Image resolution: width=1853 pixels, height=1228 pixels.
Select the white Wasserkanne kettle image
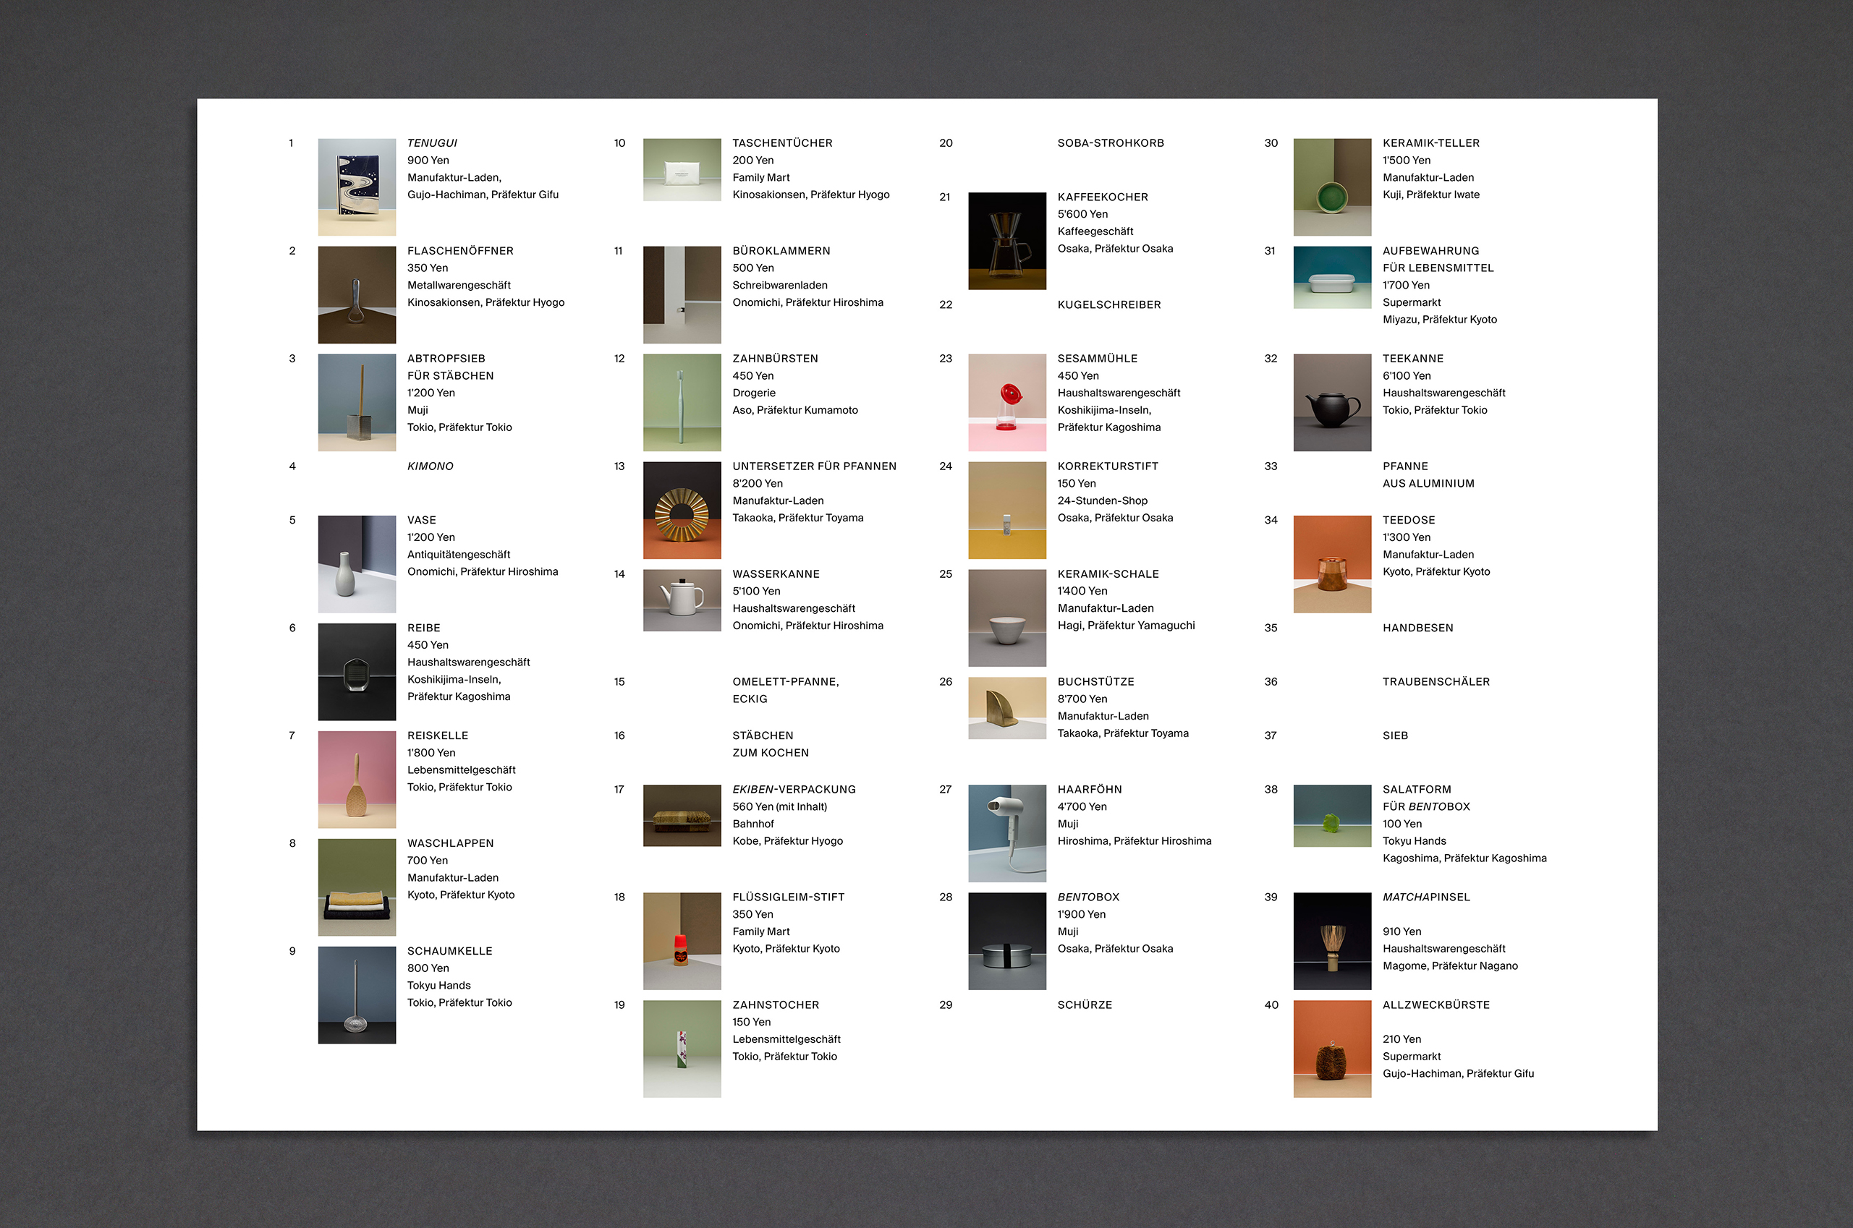[x=682, y=600]
